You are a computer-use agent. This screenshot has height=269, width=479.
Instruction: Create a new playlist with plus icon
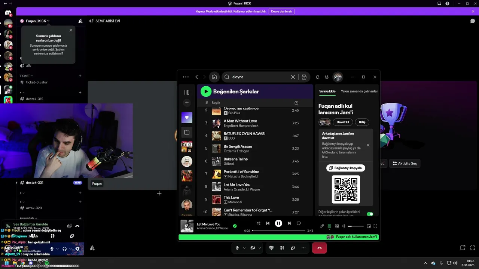coord(187,103)
